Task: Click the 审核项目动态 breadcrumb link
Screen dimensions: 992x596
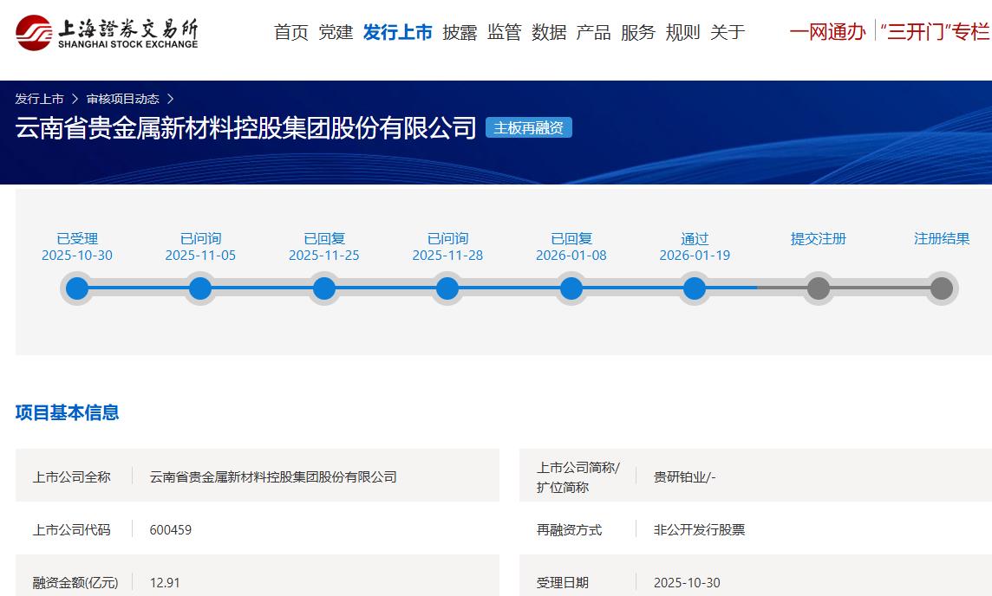Action: (x=122, y=99)
